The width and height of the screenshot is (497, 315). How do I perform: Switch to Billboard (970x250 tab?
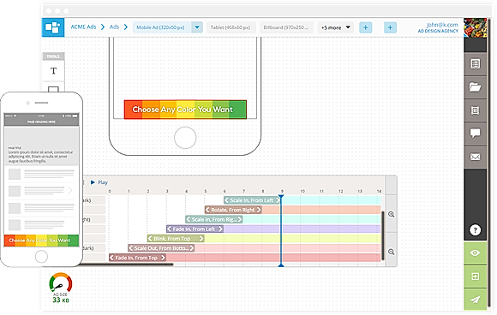(286, 27)
